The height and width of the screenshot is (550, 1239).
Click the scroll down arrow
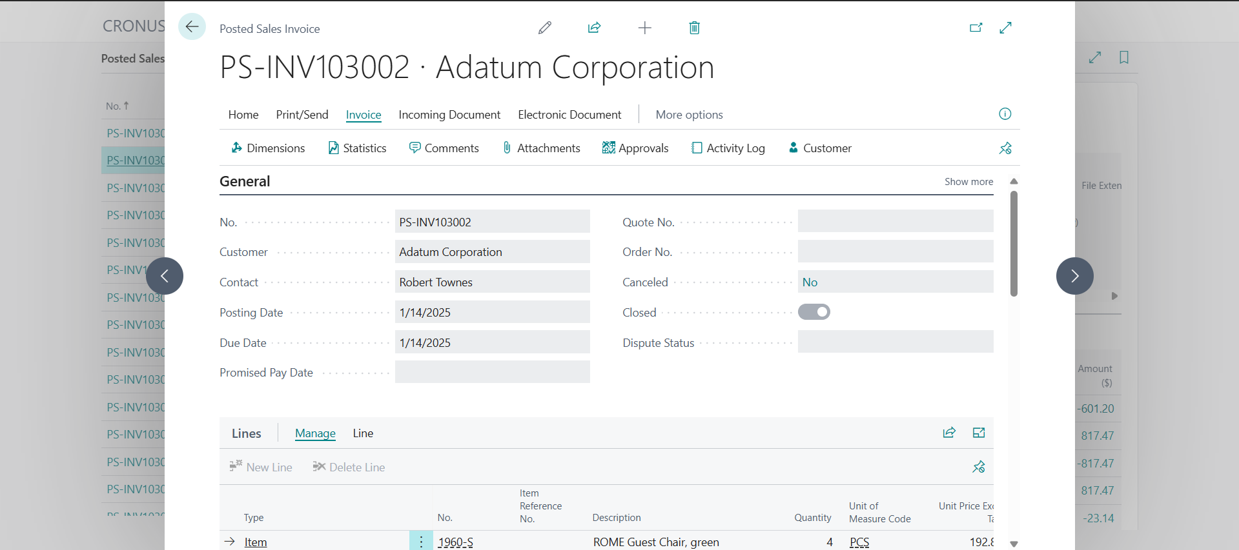(x=1014, y=544)
